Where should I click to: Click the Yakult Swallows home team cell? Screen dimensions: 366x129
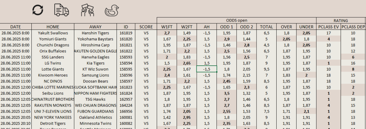[x=53, y=33]
